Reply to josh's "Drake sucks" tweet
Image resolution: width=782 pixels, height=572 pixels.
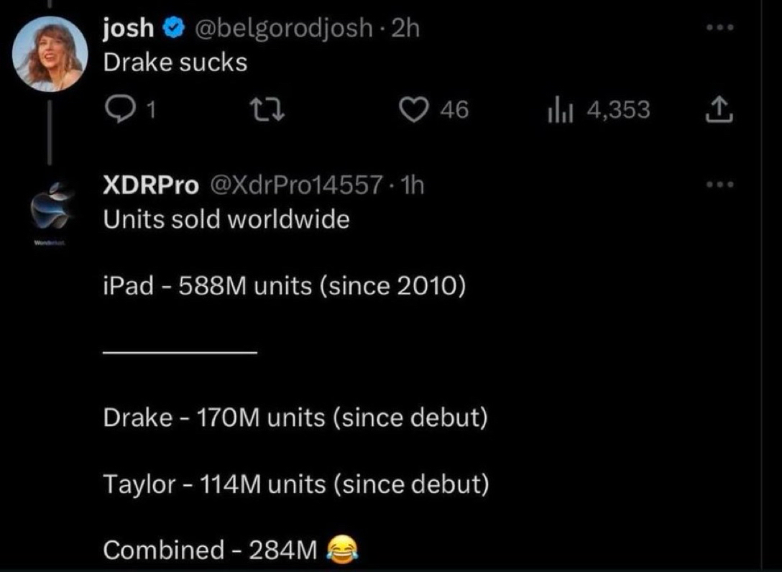(118, 110)
